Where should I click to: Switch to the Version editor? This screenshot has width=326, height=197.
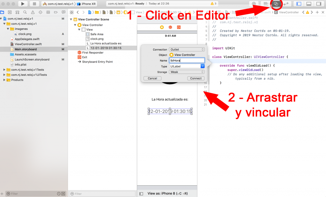(x=286, y=4)
